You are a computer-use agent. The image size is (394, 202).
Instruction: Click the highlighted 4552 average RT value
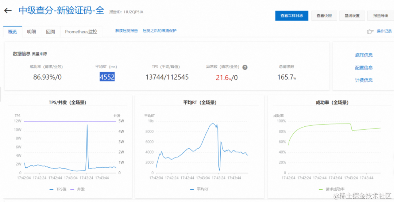(x=107, y=77)
